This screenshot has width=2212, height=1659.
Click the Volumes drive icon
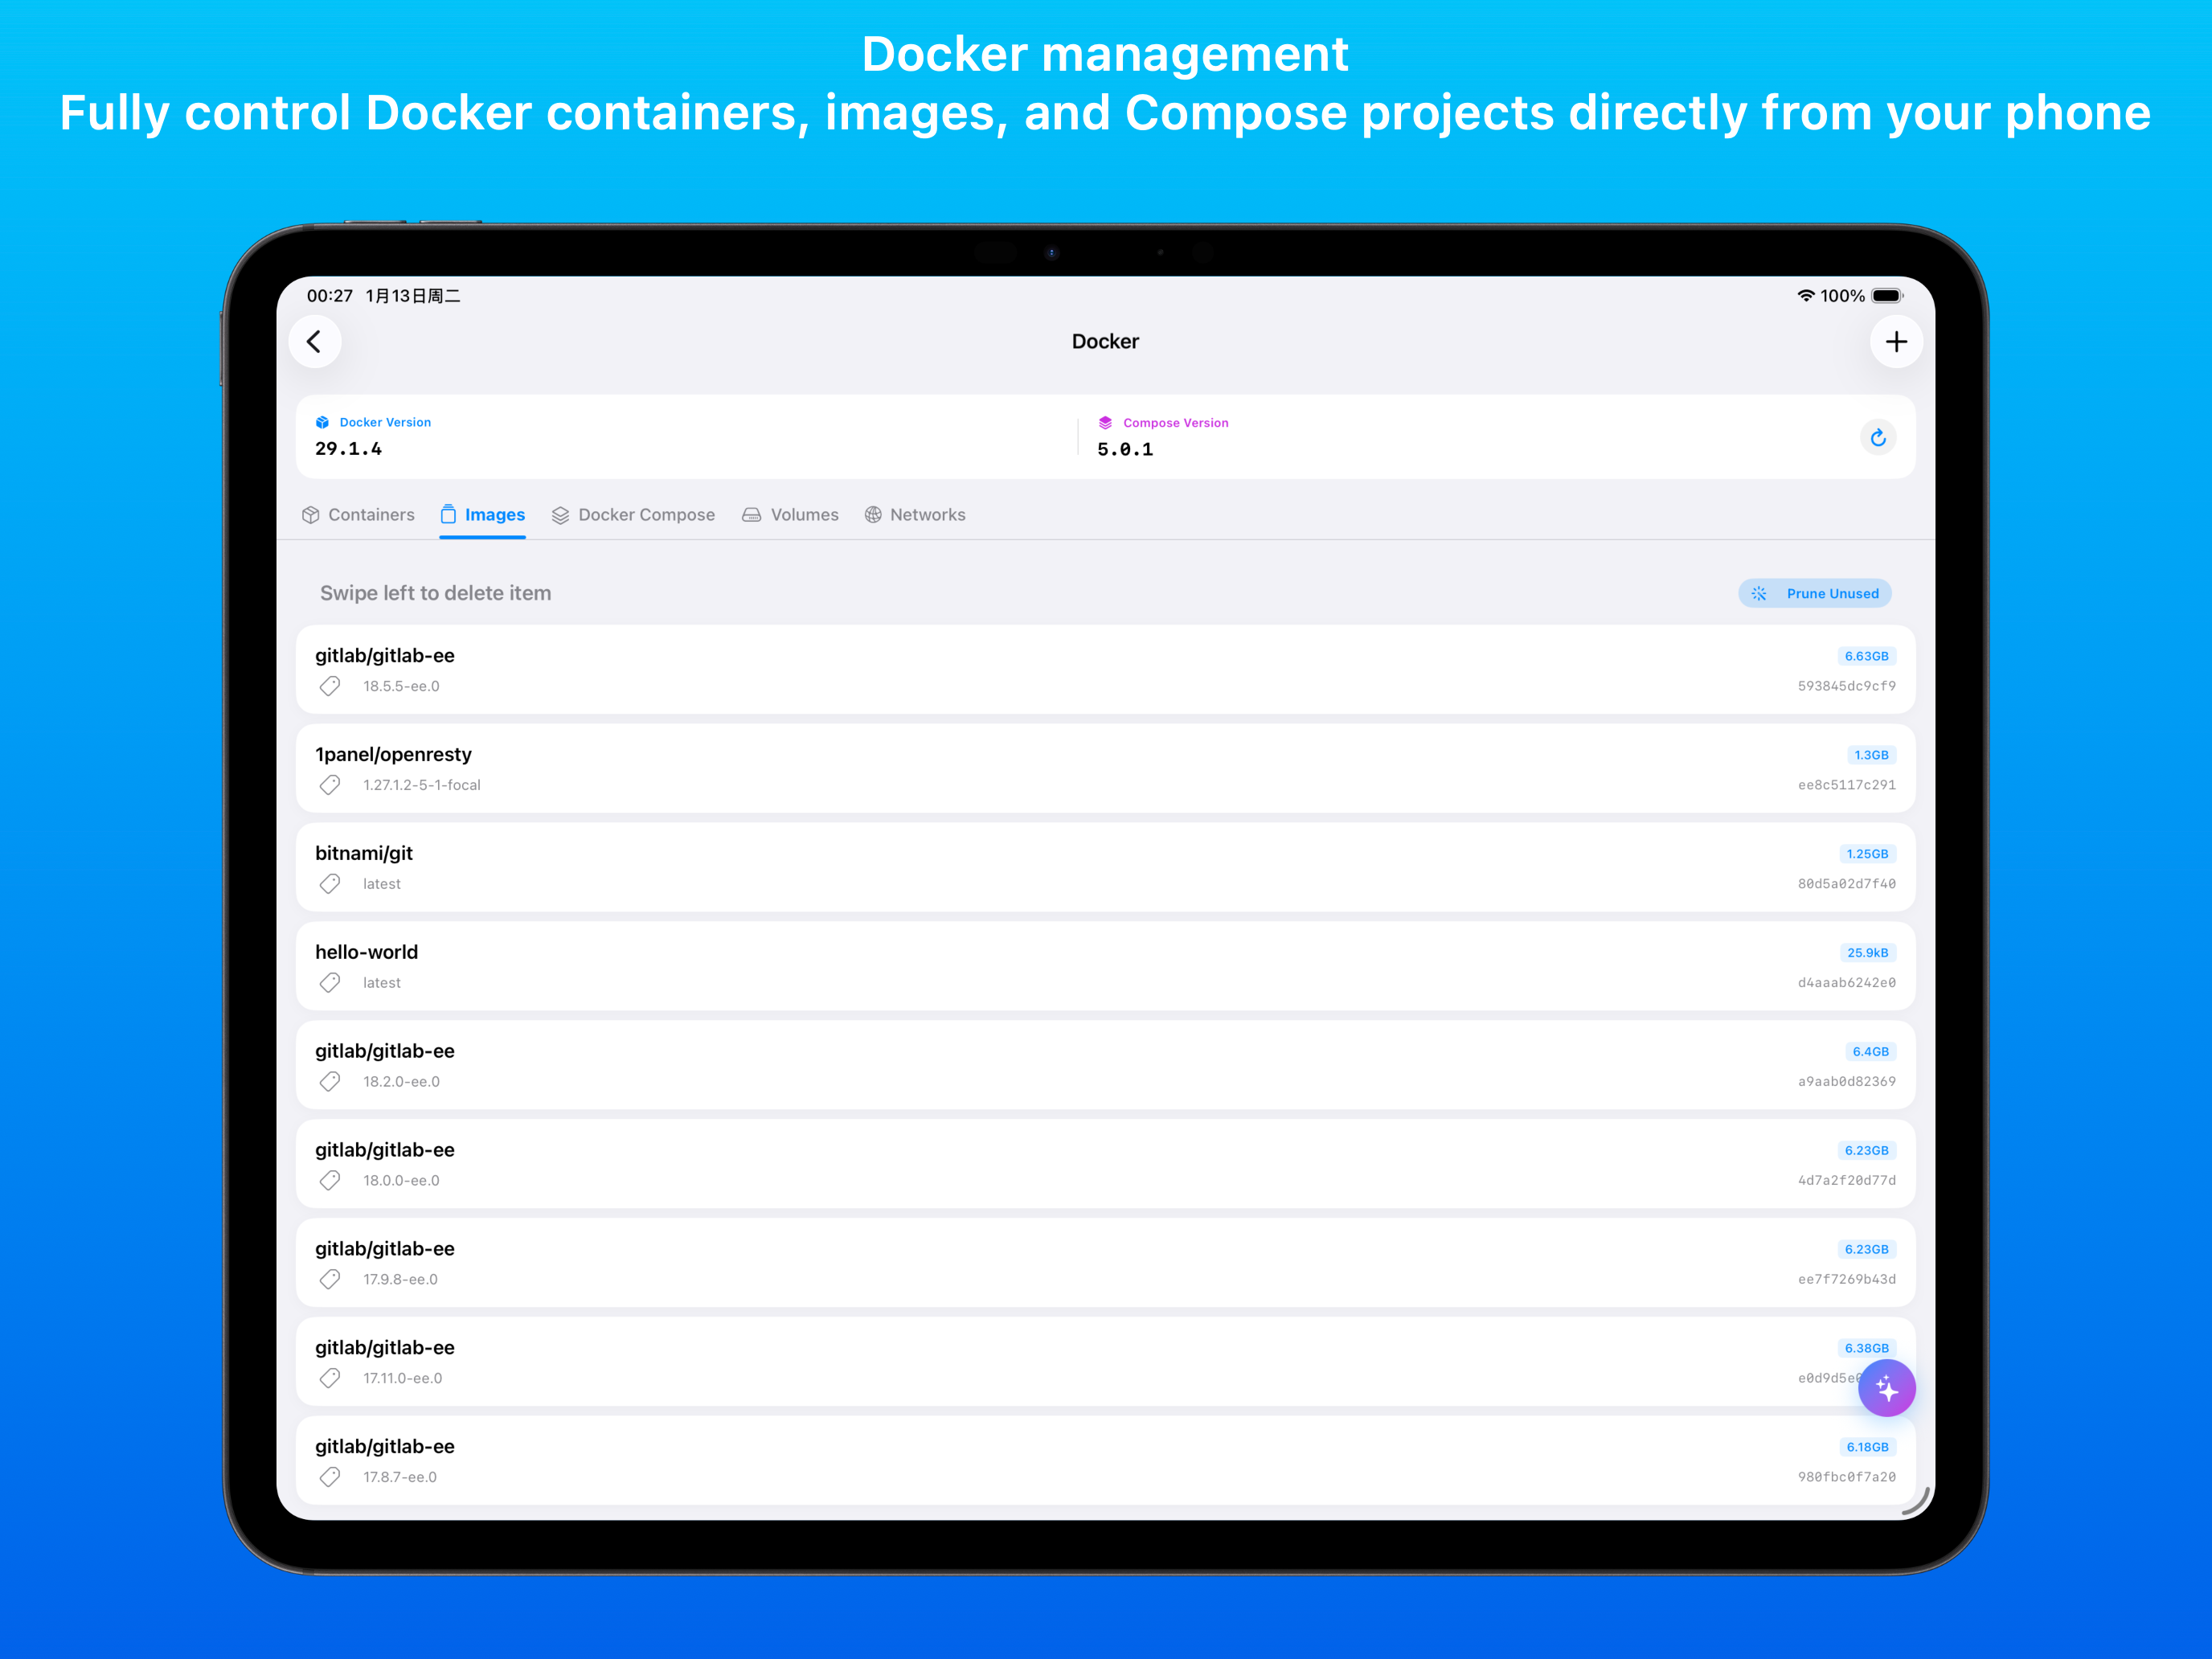[751, 515]
